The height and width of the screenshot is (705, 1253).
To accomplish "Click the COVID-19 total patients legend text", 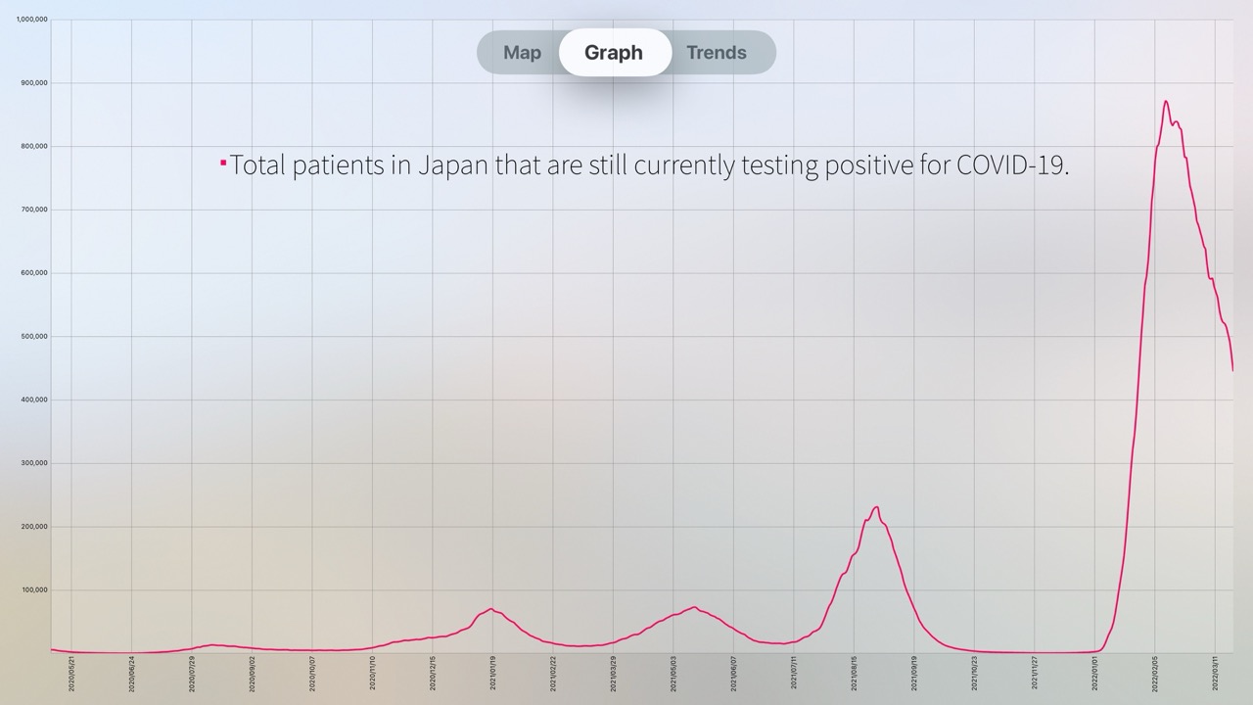I will 649,164.
